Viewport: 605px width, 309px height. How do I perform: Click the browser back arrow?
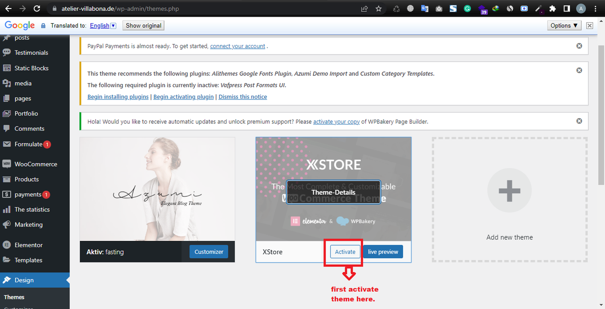(8, 9)
